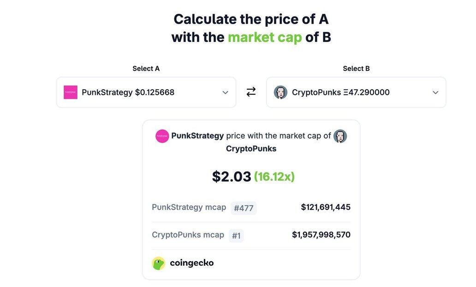Image resolution: width=476 pixels, height=287 pixels.
Task: Click the CryptoPunks avatar in Select B
Action: [280, 92]
